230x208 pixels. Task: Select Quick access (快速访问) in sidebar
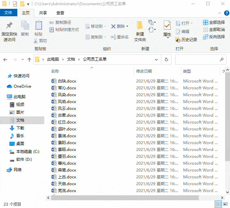tap(19, 76)
